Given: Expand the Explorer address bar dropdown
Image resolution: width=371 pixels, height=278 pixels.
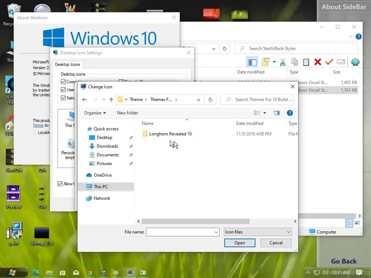Looking at the screenshot, I should pyautogui.click(x=214, y=49).
